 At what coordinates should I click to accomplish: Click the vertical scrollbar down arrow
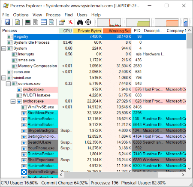190,169
